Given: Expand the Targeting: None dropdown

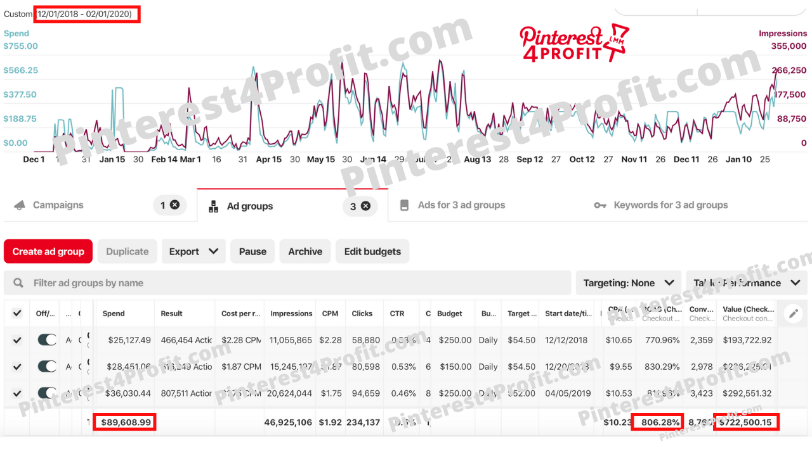Looking at the screenshot, I should (x=628, y=283).
